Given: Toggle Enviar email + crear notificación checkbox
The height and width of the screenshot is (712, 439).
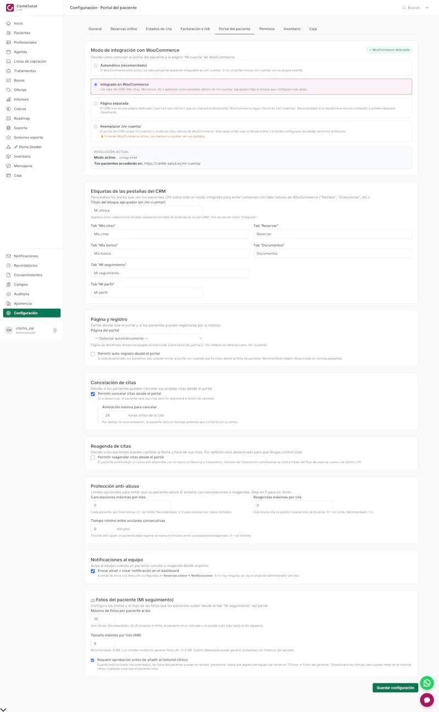Looking at the screenshot, I should coord(93,571).
